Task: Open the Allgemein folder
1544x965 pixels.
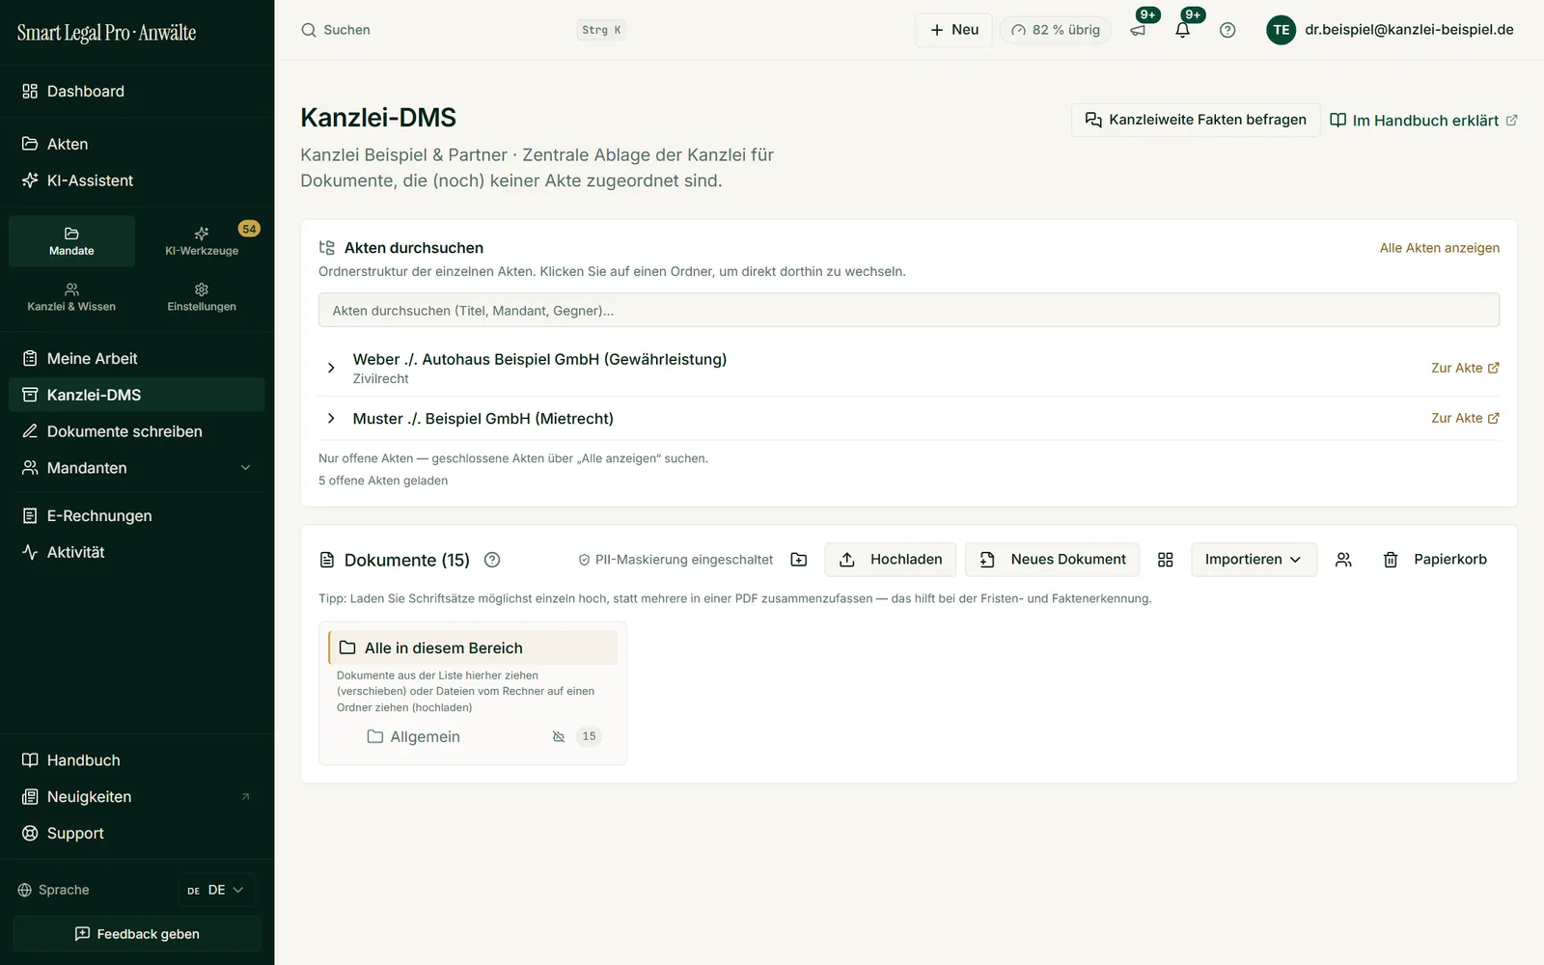Action: (426, 736)
